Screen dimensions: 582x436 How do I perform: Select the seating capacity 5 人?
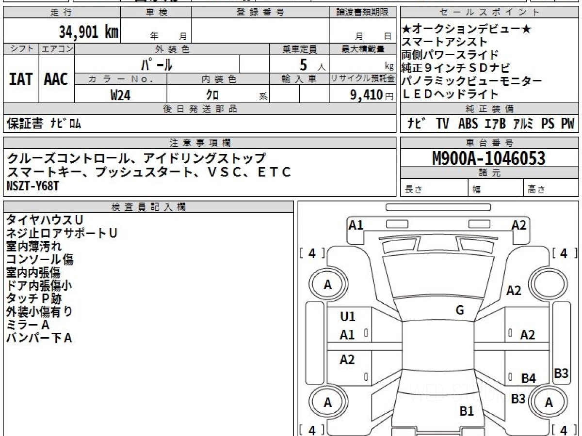(x=312, y=64)
